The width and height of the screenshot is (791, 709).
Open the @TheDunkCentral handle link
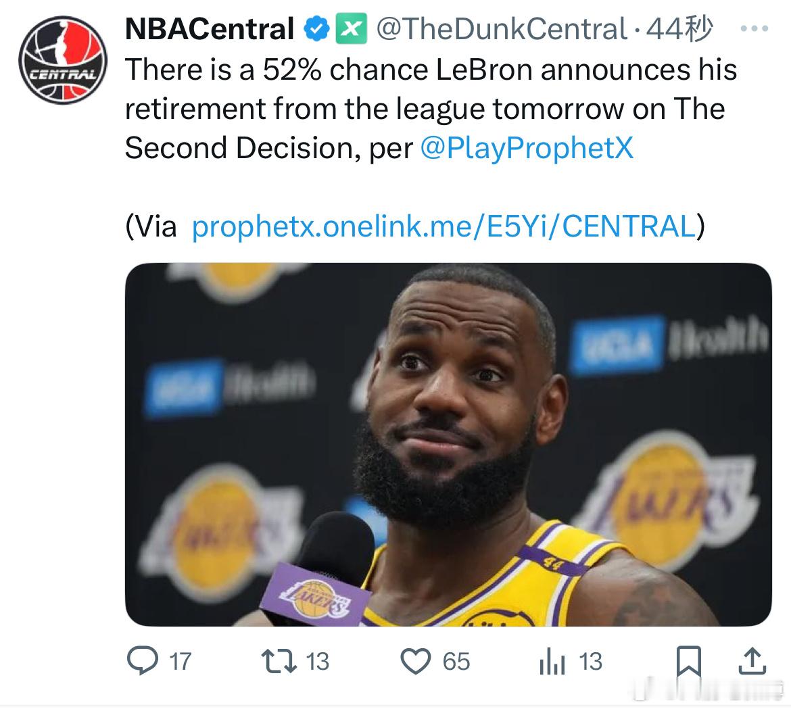[x=500, y=29]
